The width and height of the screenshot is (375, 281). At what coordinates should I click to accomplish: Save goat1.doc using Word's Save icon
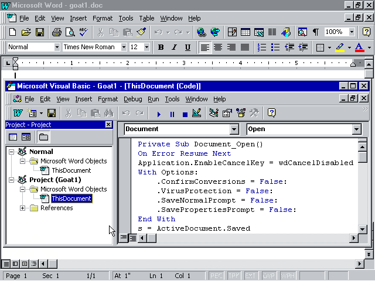point(40,32)
